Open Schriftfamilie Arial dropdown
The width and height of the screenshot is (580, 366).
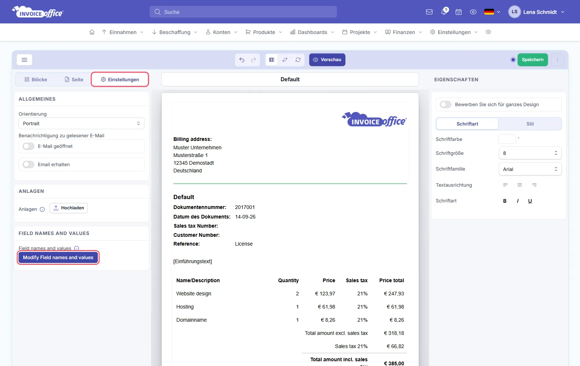[x=530, y=169]
